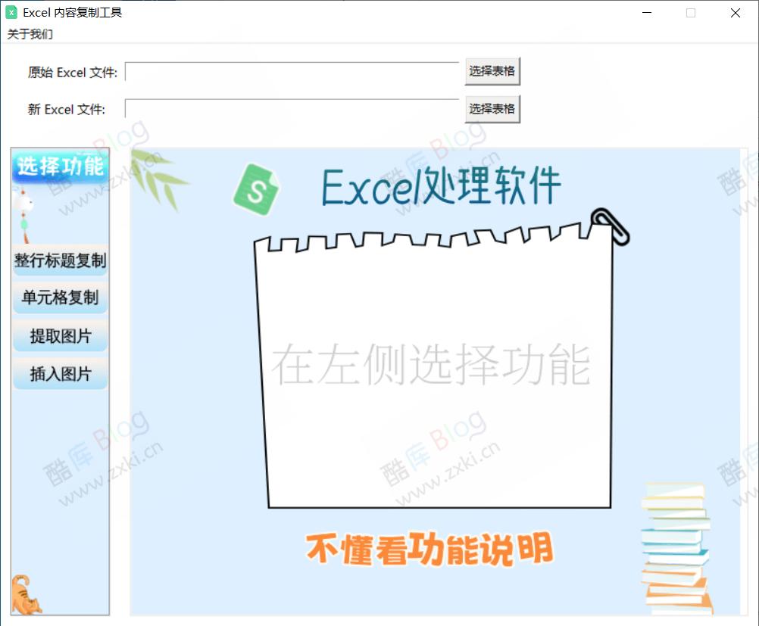Screen dimensions: 759x626
Task: Select the 单元格复制 function
Action: click(x=59, y=298)
